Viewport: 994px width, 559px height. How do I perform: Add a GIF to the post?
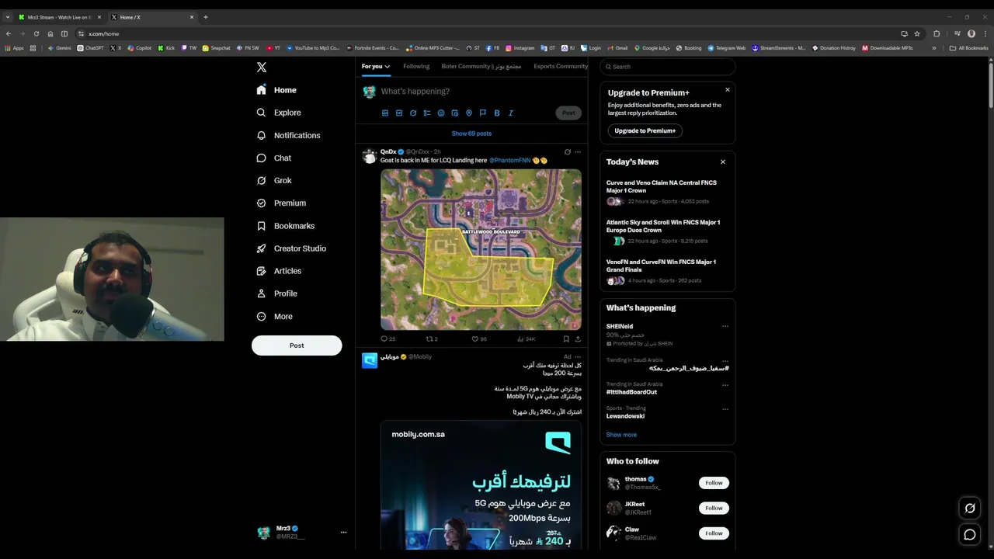point(399,113)
